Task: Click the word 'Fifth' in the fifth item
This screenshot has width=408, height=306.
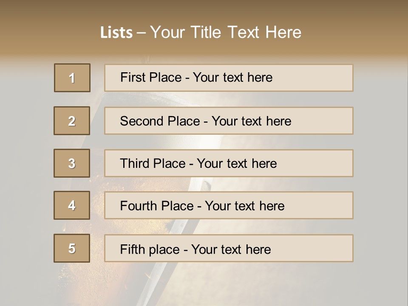Action: (x=131, y=249)
